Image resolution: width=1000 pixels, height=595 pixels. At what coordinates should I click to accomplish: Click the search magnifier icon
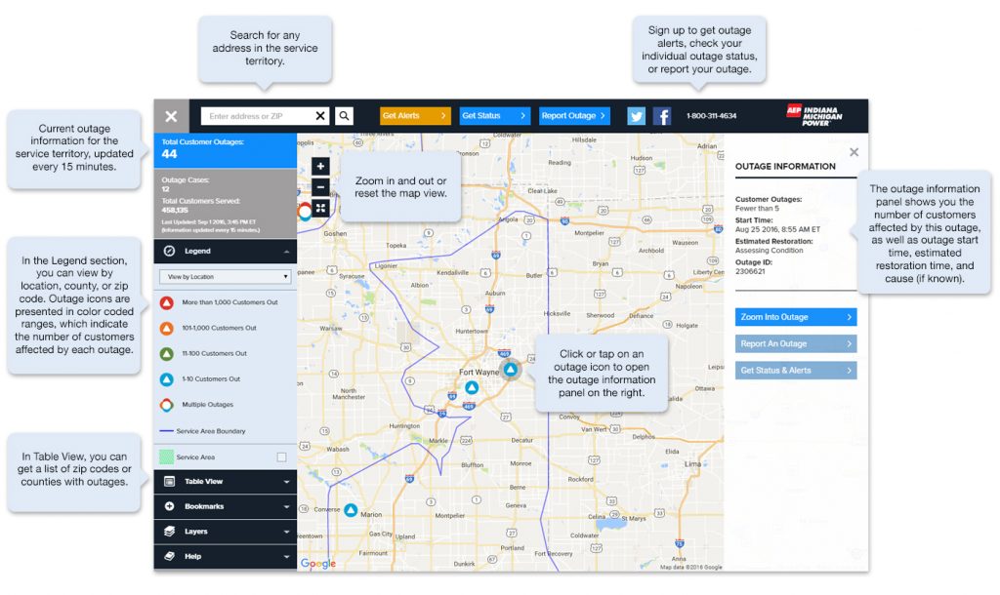[344, 114]
